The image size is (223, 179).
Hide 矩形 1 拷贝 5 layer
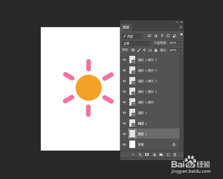click(124, 60)
